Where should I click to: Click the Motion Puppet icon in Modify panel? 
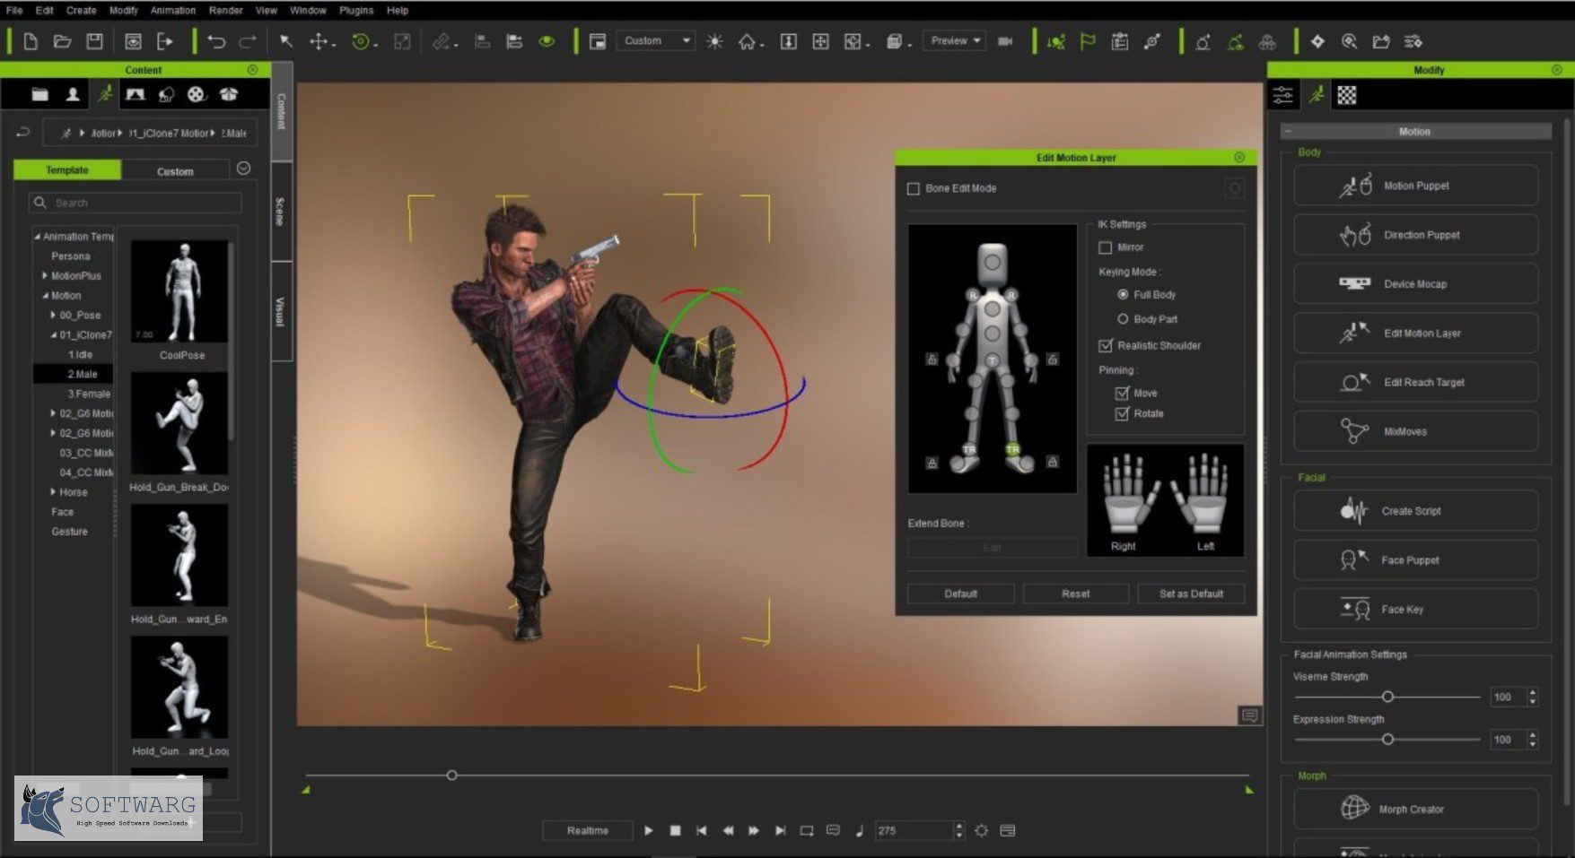point(1355,186)
